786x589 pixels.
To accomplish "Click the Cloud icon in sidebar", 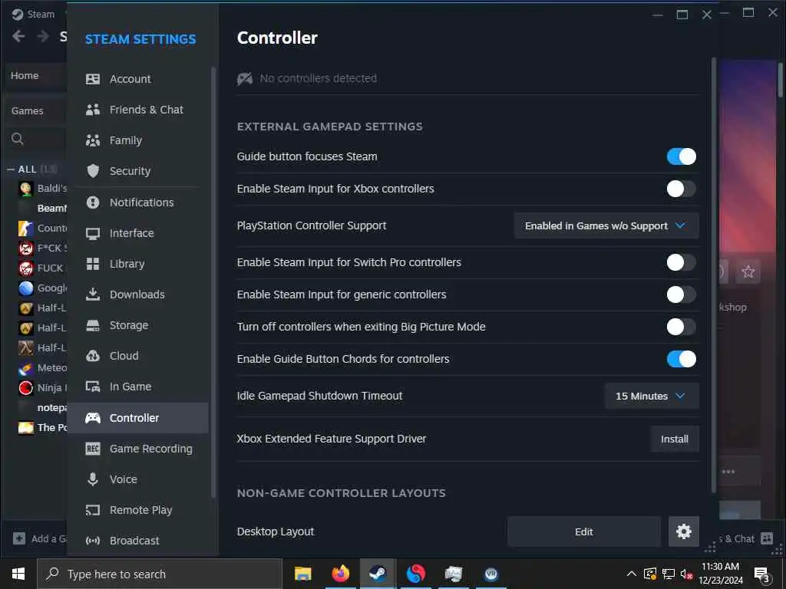I will pyautogui.click(x=93, y=356).
